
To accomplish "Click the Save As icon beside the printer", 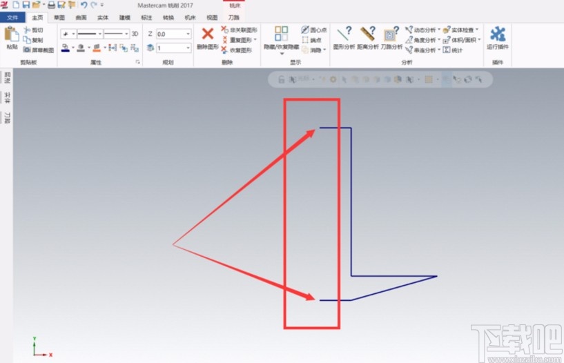I will point(61,5).
